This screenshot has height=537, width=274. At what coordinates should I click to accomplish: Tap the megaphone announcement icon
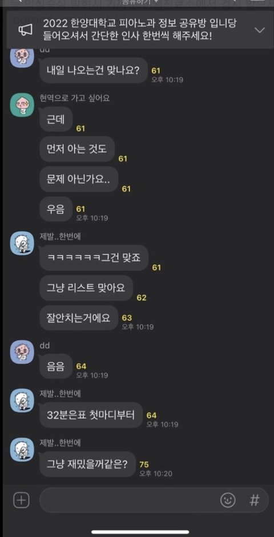25,30
